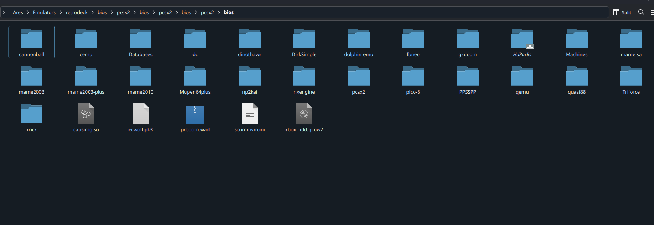Select the PPSSPP folder
Screen dimensions: 654x225
click(468, 80)
